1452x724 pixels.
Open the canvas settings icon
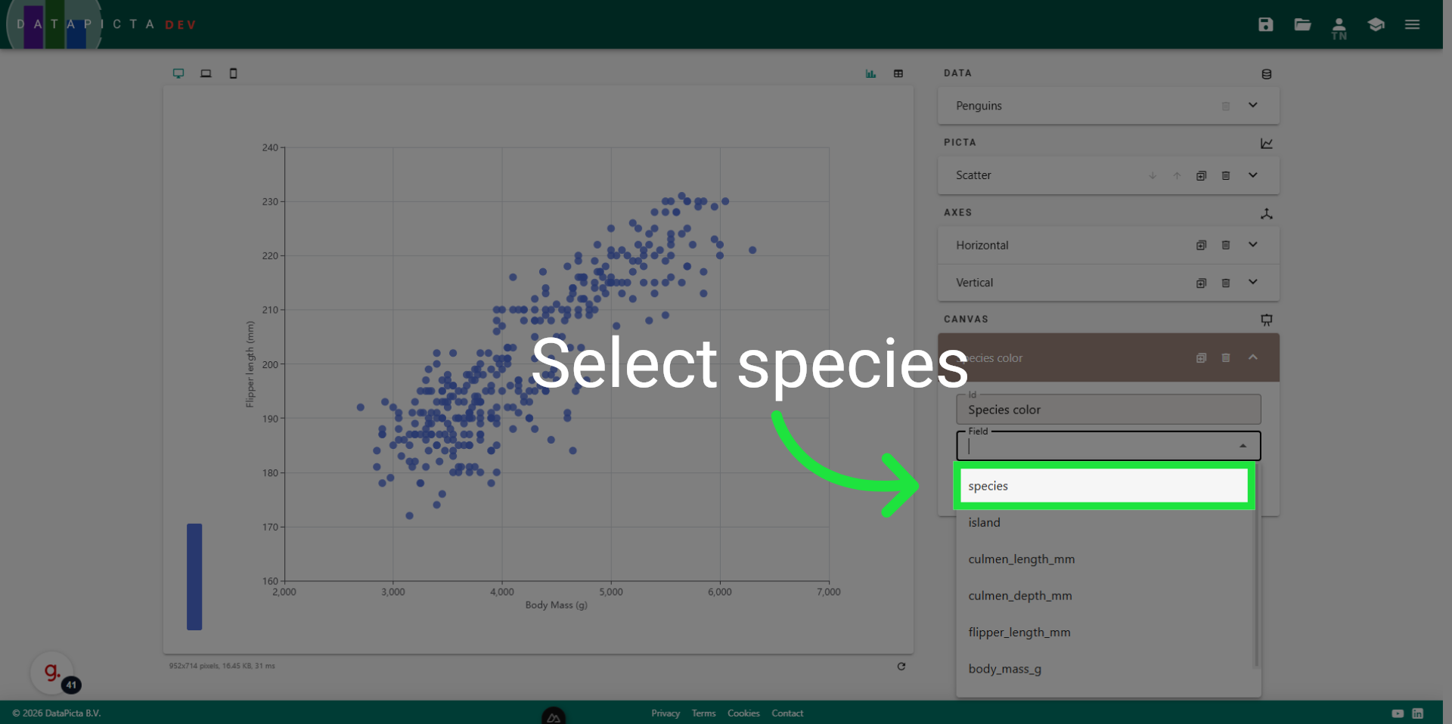tap(1267, 320)
